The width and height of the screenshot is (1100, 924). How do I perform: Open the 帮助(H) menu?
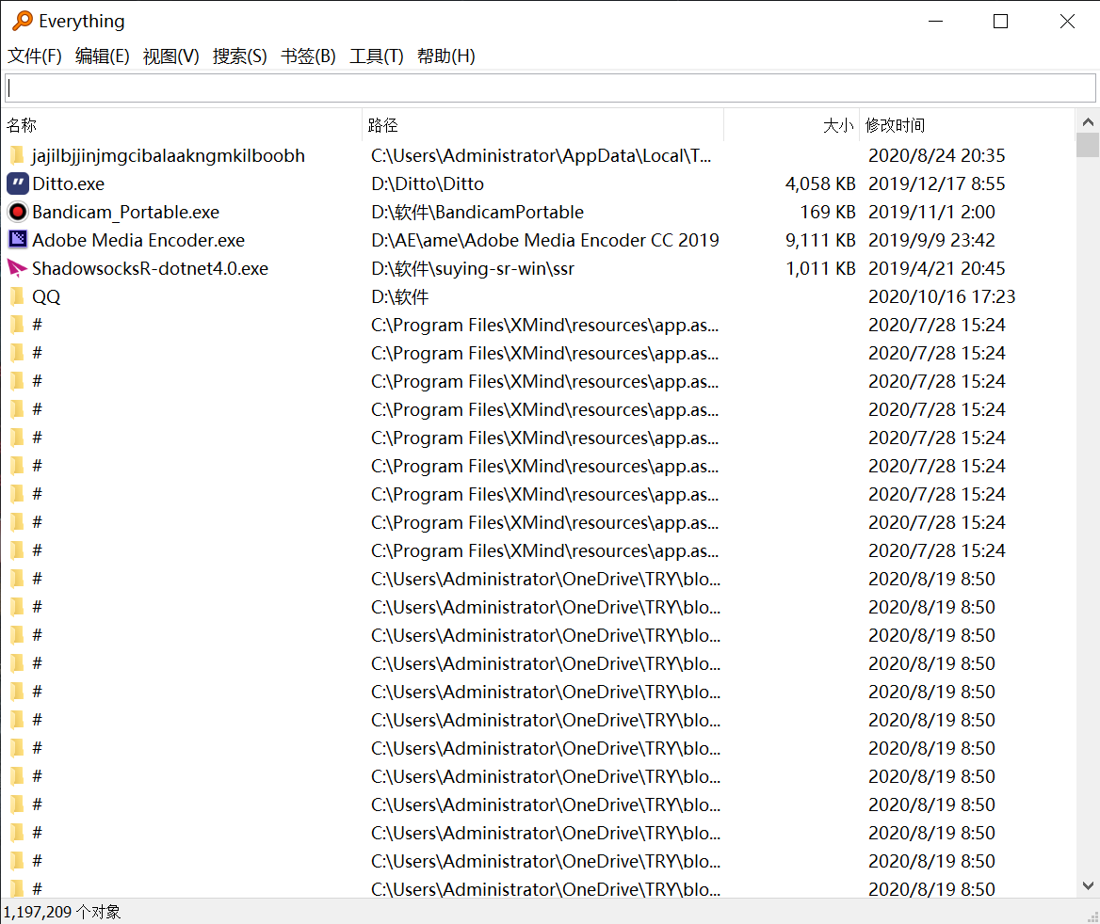point(446,56)
